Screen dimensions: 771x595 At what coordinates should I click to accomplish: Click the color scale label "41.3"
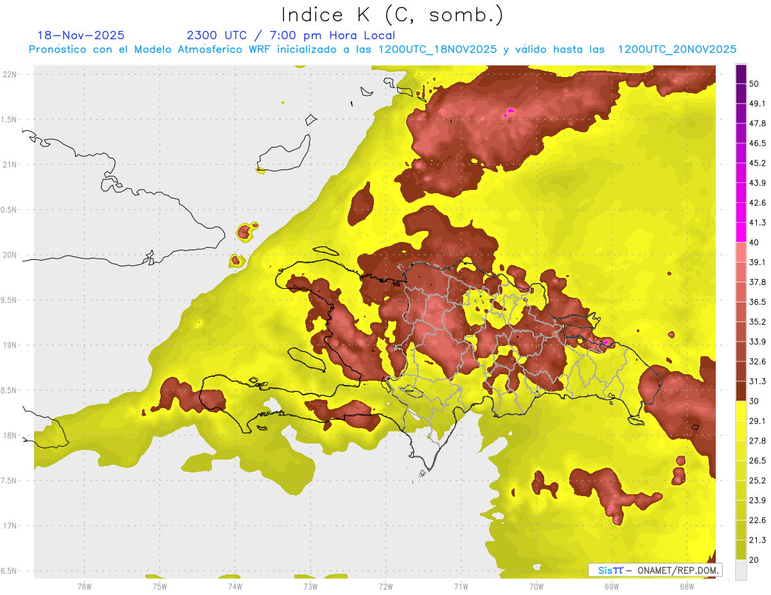[757, 223]
